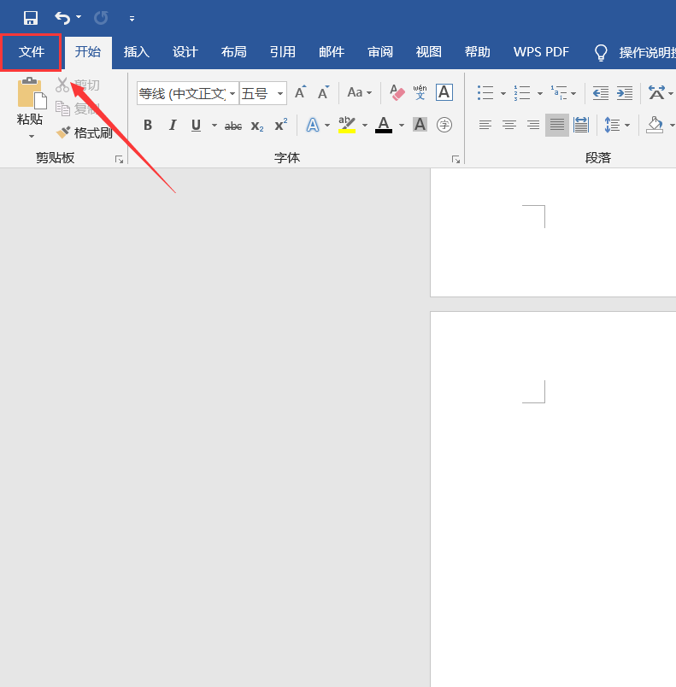Click the Redo icon in quick access toolbar
The image size is (676, 687).
101,18
